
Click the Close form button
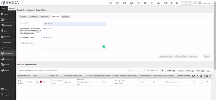tap(207, 56)
